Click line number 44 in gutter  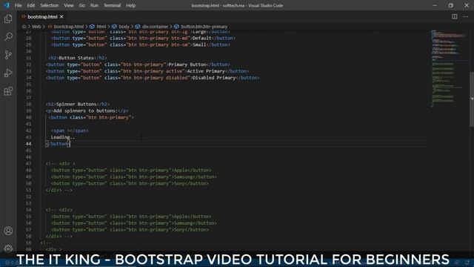tap(28, 144)
